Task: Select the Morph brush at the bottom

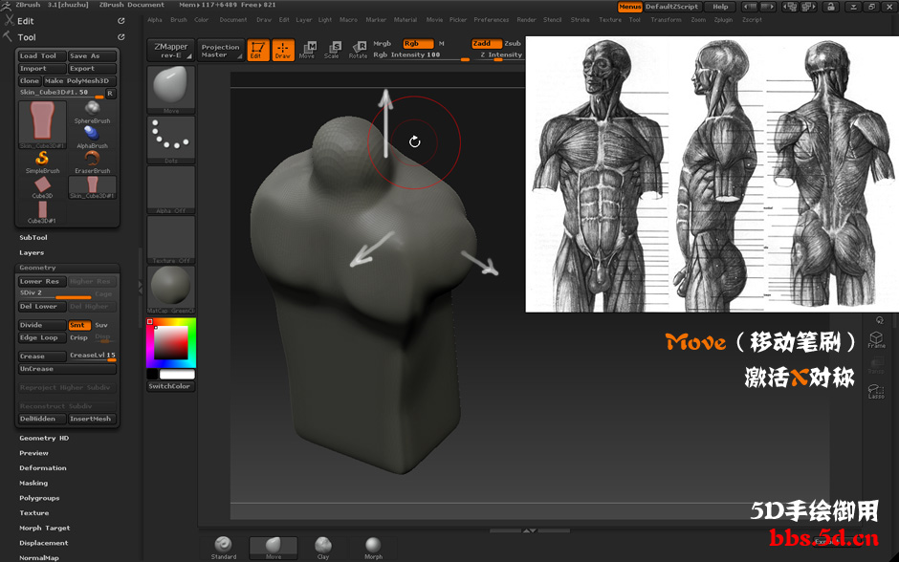Action: coord(373,548)
